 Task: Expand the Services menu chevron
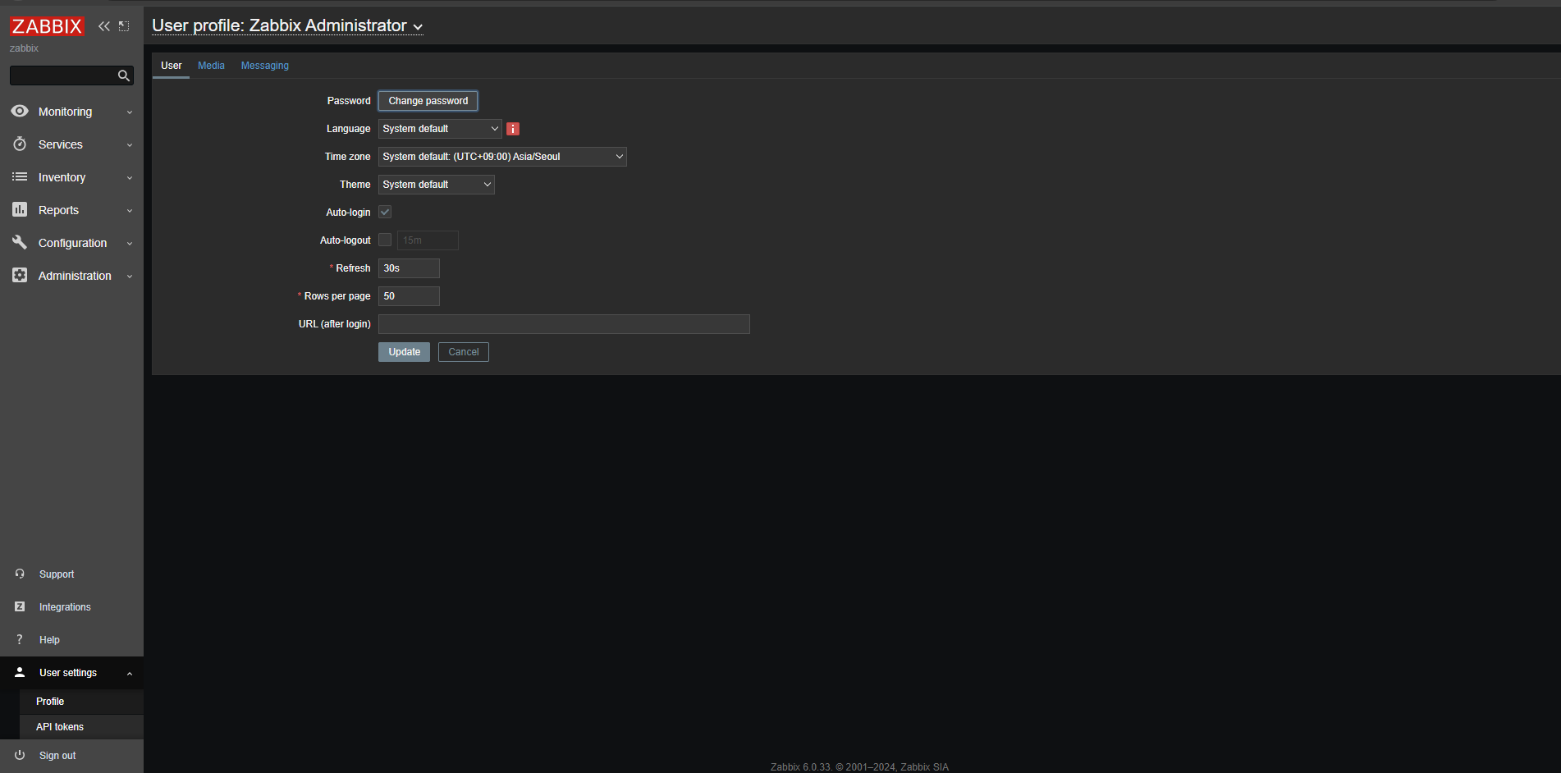point(130,145)
